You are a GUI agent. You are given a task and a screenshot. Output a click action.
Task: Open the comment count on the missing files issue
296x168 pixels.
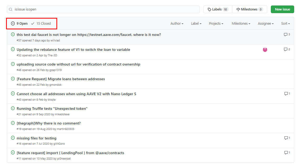(287, 138)
